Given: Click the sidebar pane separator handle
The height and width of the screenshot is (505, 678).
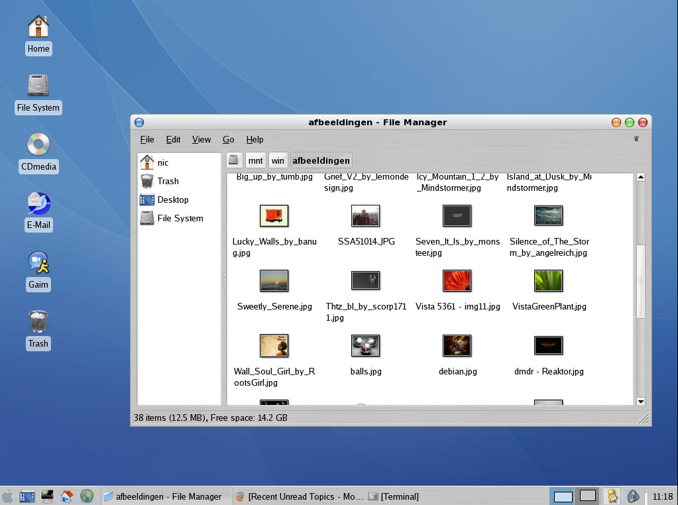Looking at the screenshot, I should click(x=224, y=279).
